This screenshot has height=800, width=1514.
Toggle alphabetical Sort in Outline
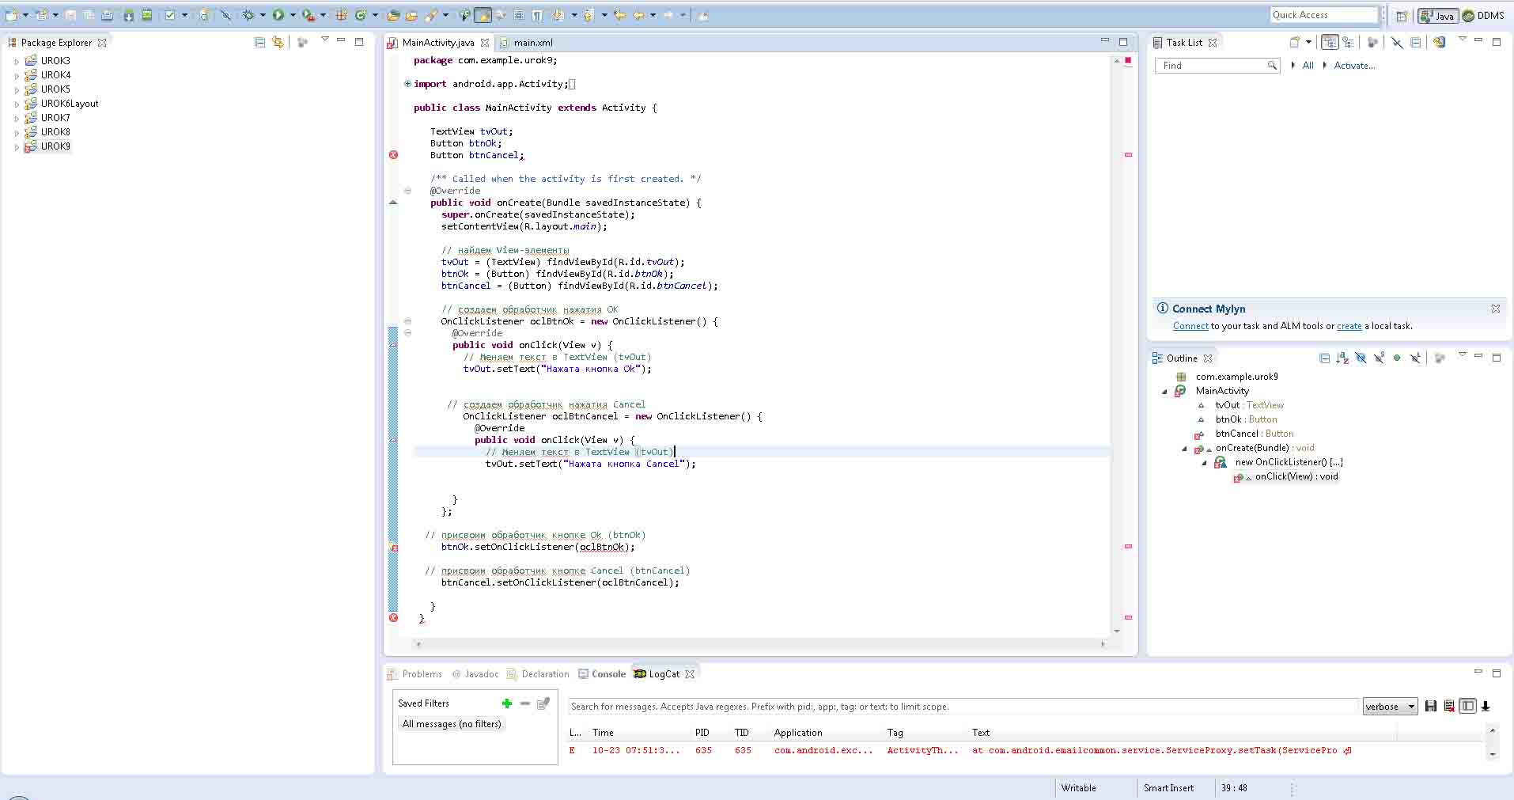(1342, 358)
